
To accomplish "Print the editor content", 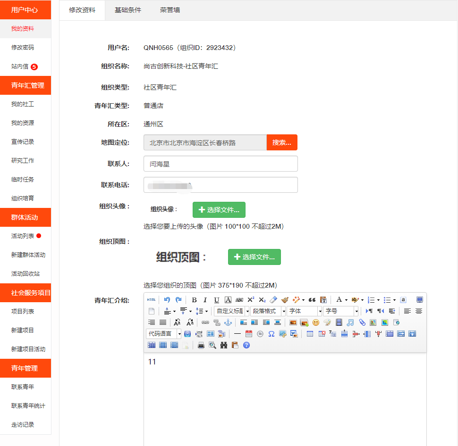I will pyautogui.click(x=201, y=346).
